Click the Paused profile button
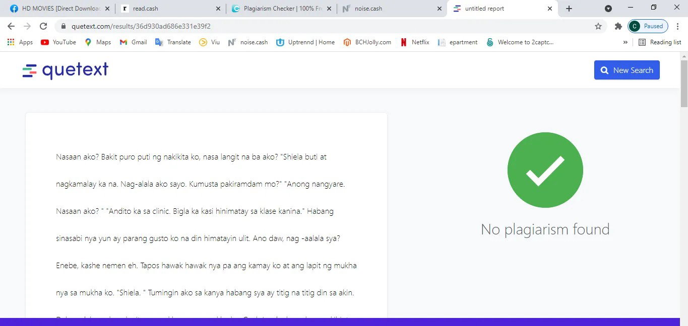 tap(648, 26)
